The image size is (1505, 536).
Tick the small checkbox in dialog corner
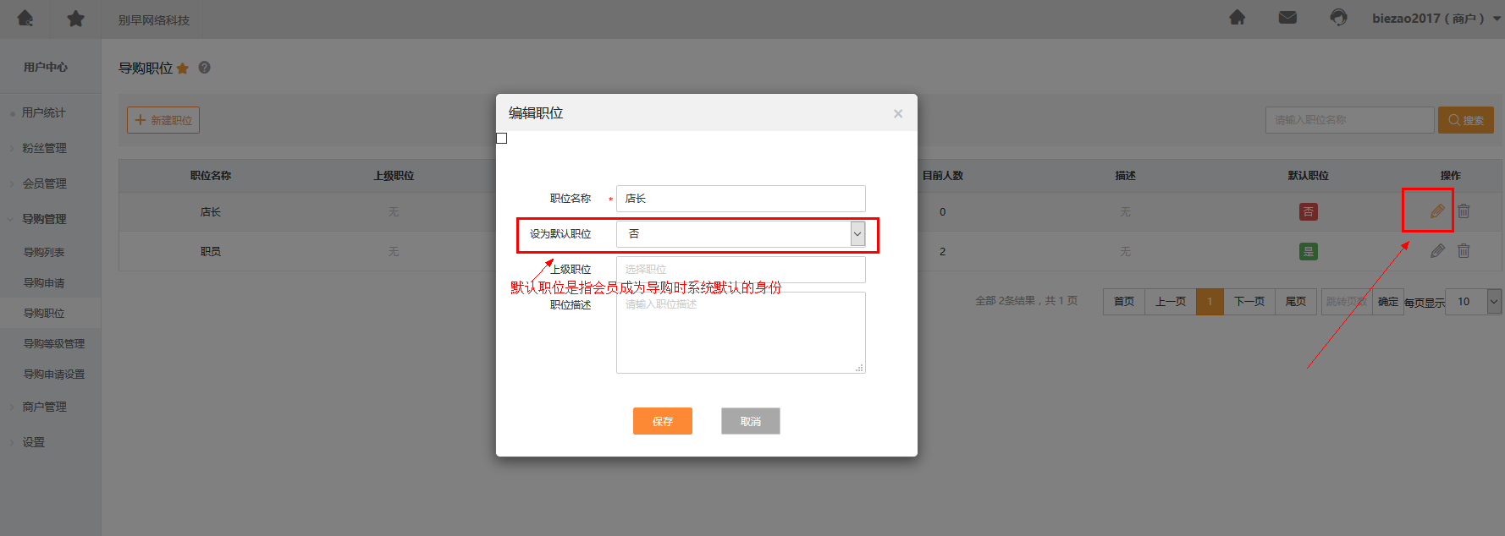click(502, 139)
